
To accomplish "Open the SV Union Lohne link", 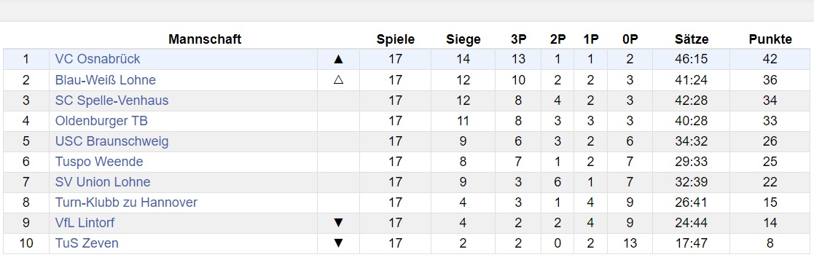I will pyautogui.click(x=103, y=182).
